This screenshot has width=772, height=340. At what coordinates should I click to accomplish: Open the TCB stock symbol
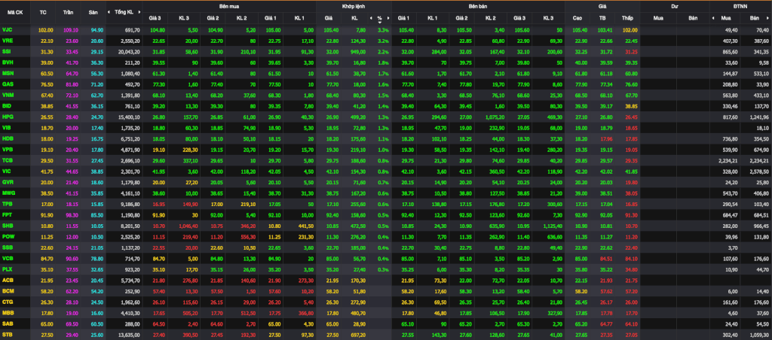(x=8, y=159)
